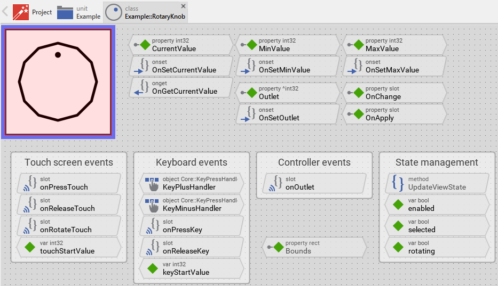The width and height of the screenshot is (498, 286).
Task: Select the Touch screen events group title
Action: [69, 162]
